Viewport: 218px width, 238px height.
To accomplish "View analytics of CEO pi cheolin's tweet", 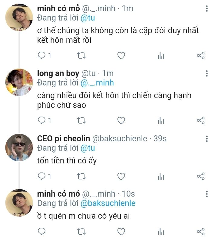I will tap(161, 176).
